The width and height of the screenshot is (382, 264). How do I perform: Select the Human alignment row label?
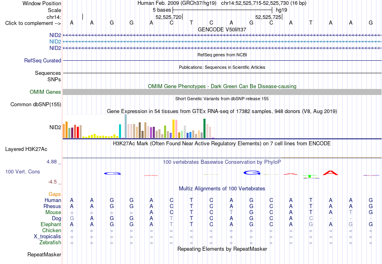(x=53, y=200)
